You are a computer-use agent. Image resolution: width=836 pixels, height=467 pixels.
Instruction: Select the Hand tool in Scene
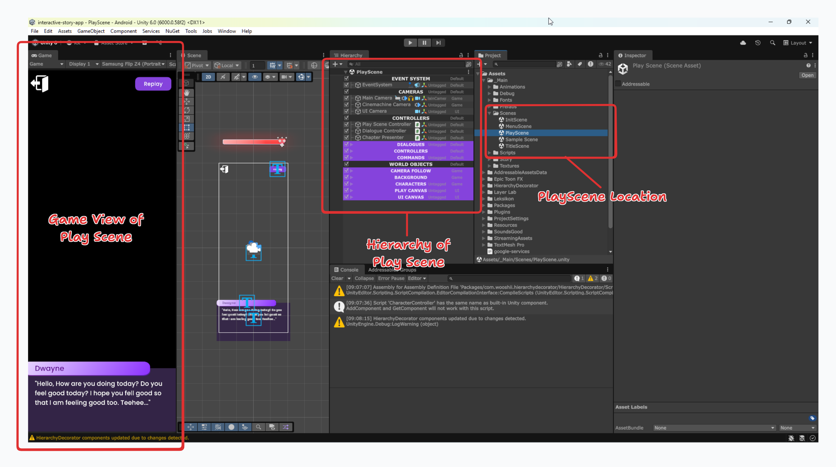[x=187, y=93]
